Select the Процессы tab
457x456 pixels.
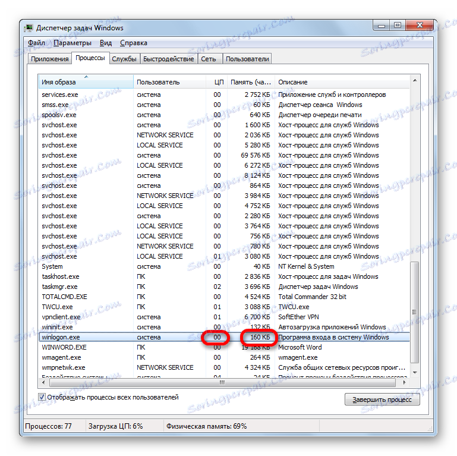coord(90,58)
